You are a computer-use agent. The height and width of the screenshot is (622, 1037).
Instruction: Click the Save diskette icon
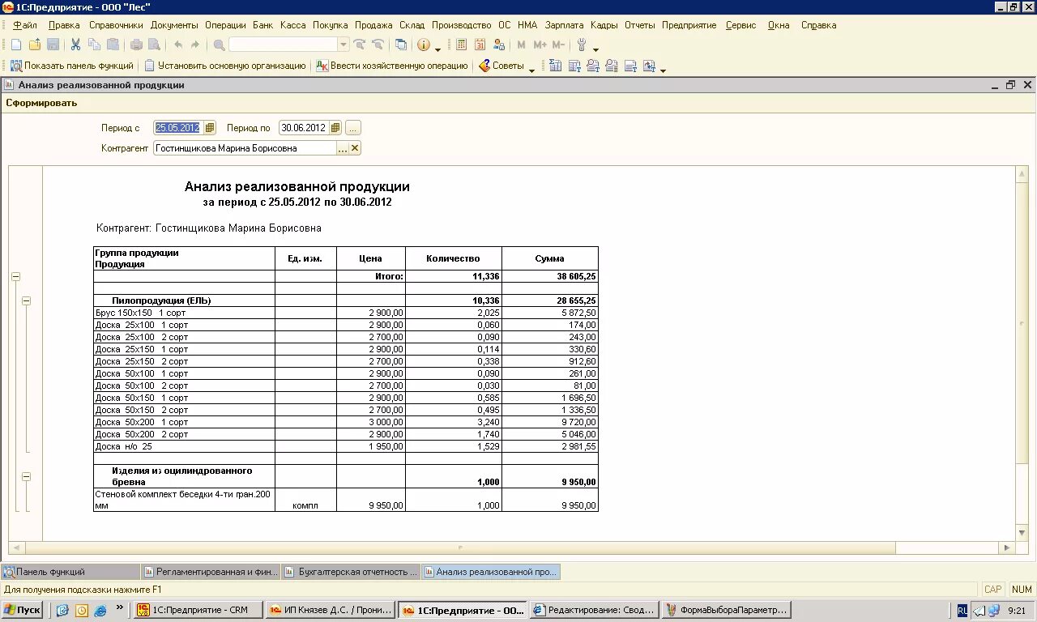click(x=53, y=45)
